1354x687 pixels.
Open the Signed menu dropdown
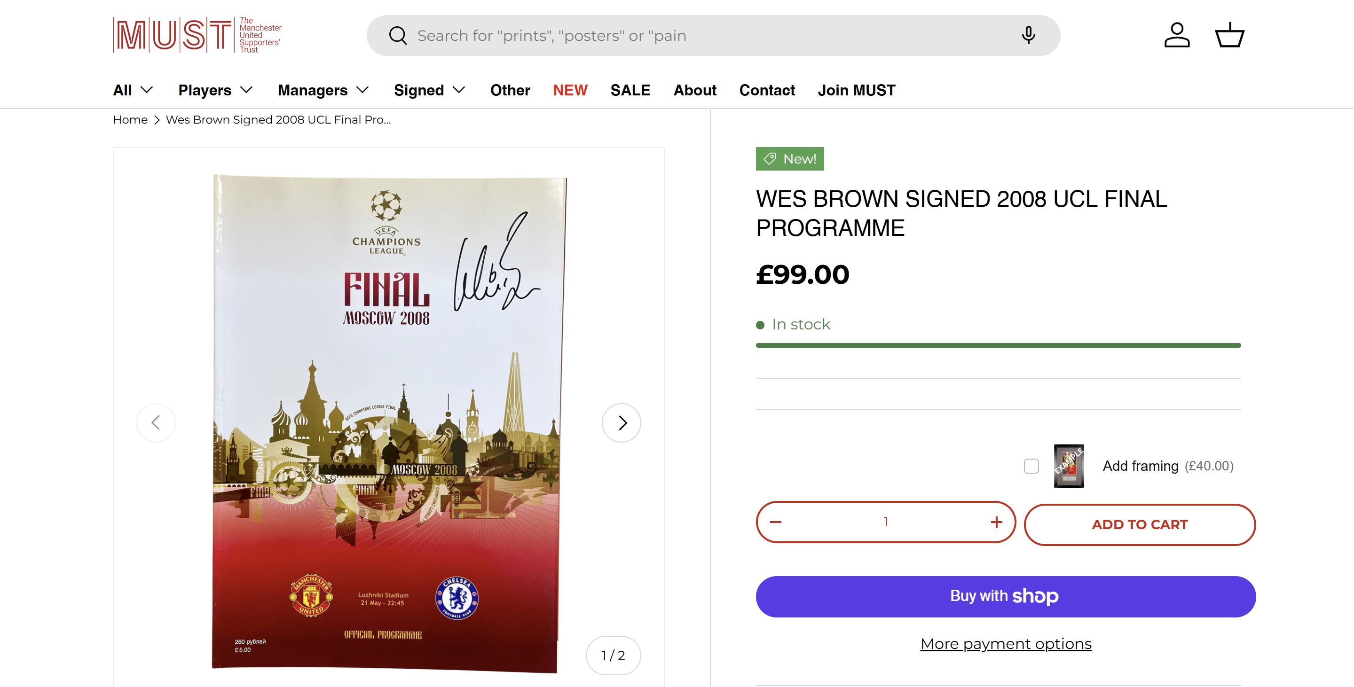coord(429,90)
